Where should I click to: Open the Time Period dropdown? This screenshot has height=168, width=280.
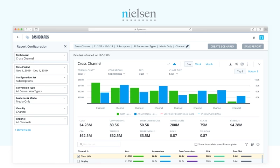(x=40, y=69)
